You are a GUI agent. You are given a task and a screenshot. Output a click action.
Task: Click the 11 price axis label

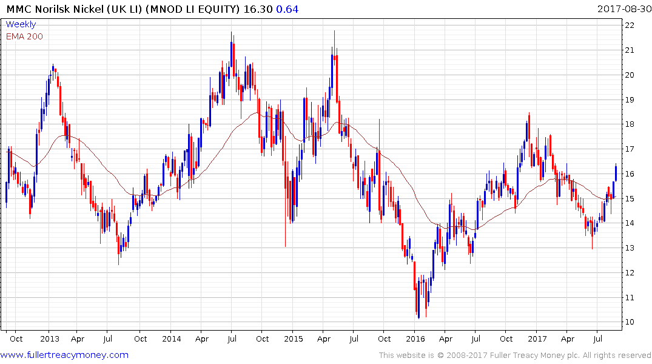tap(630, 297)
